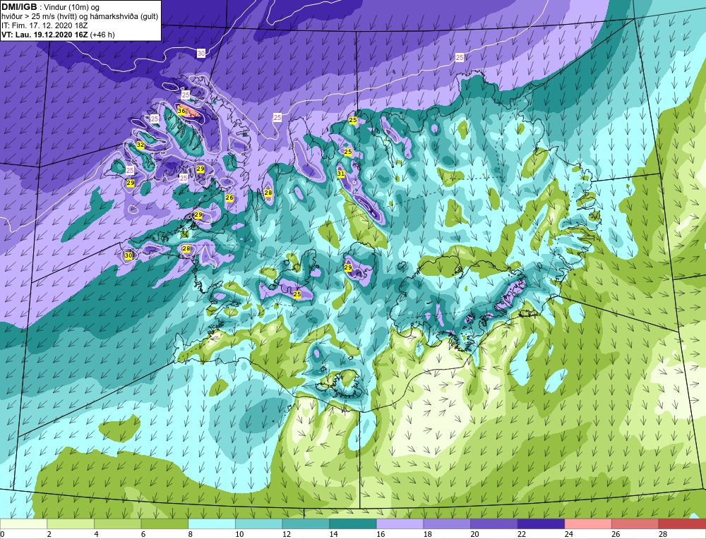The width and height of the screenshot is (706, 539).
Task: Click the yellow 26 gust label on the map
Action: pyautogui.click(x=229, y=198)
